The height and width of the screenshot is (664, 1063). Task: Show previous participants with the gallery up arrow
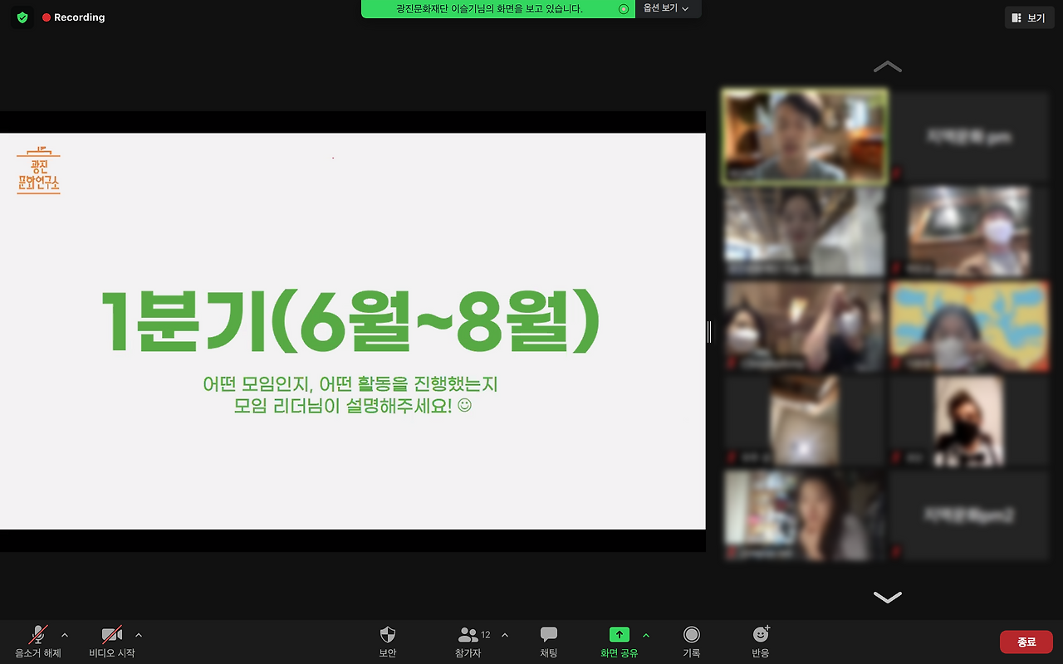888,66
